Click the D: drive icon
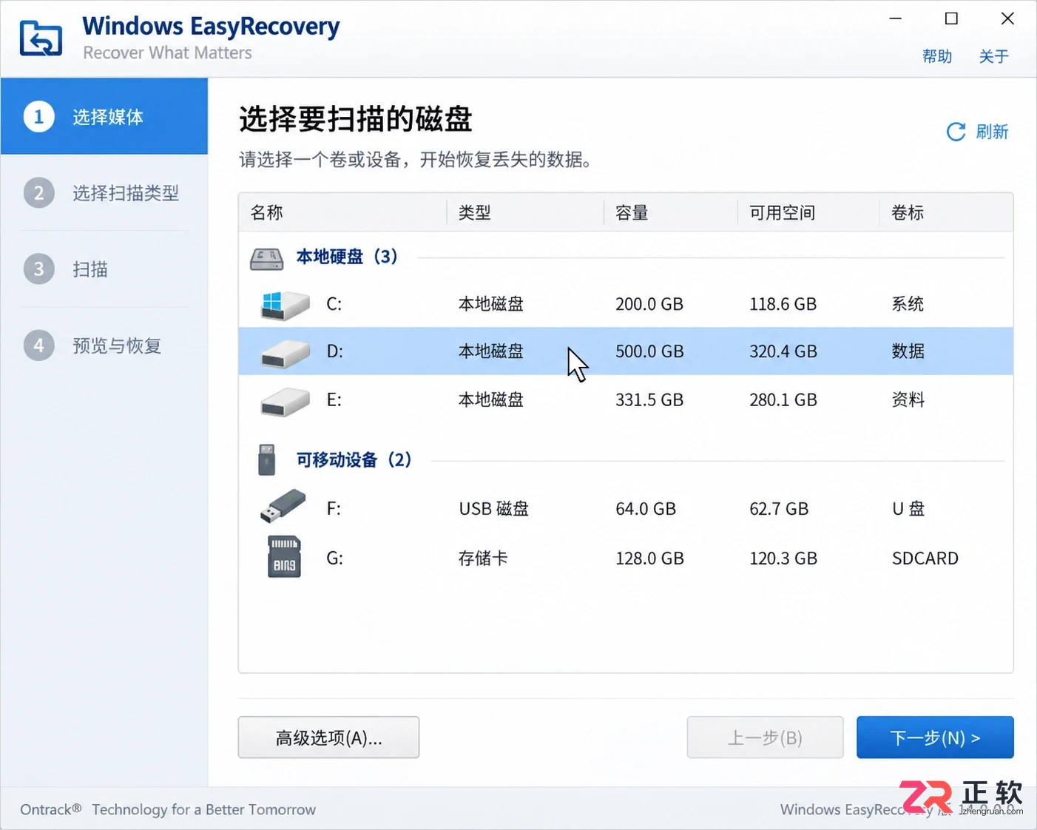Screen dimensions: 1037x830 tap(285, 354)
